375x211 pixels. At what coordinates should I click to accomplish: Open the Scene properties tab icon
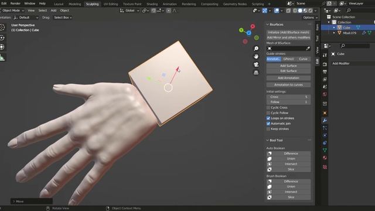click(x=325, y=87)
